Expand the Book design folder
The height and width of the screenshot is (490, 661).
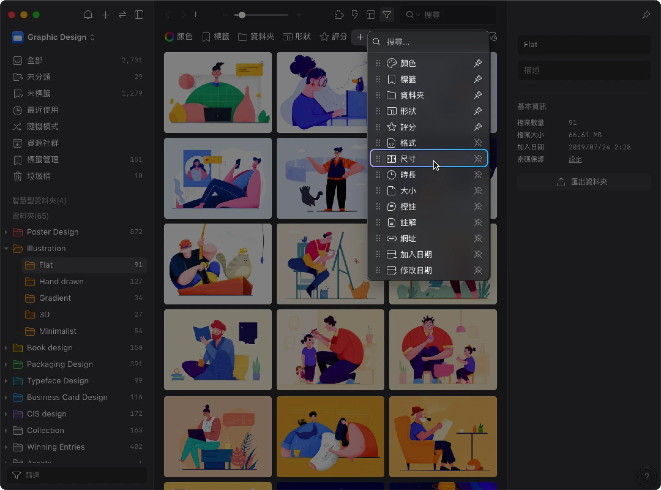click(x=6, y=348)
